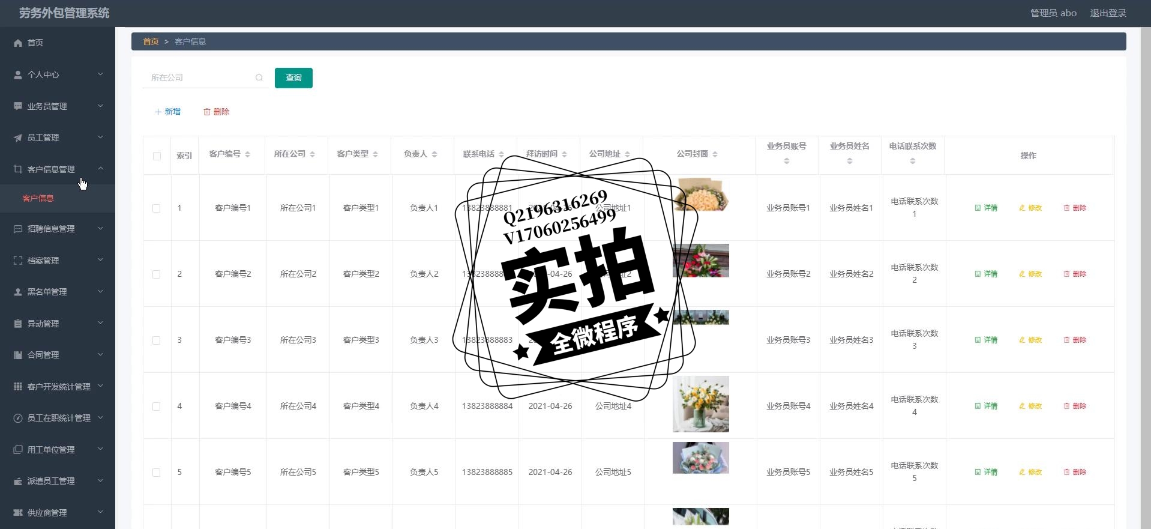Check the row 1 checkbox for 客户编号1
The image size is (1151, 529).
[x=157, y=208]
